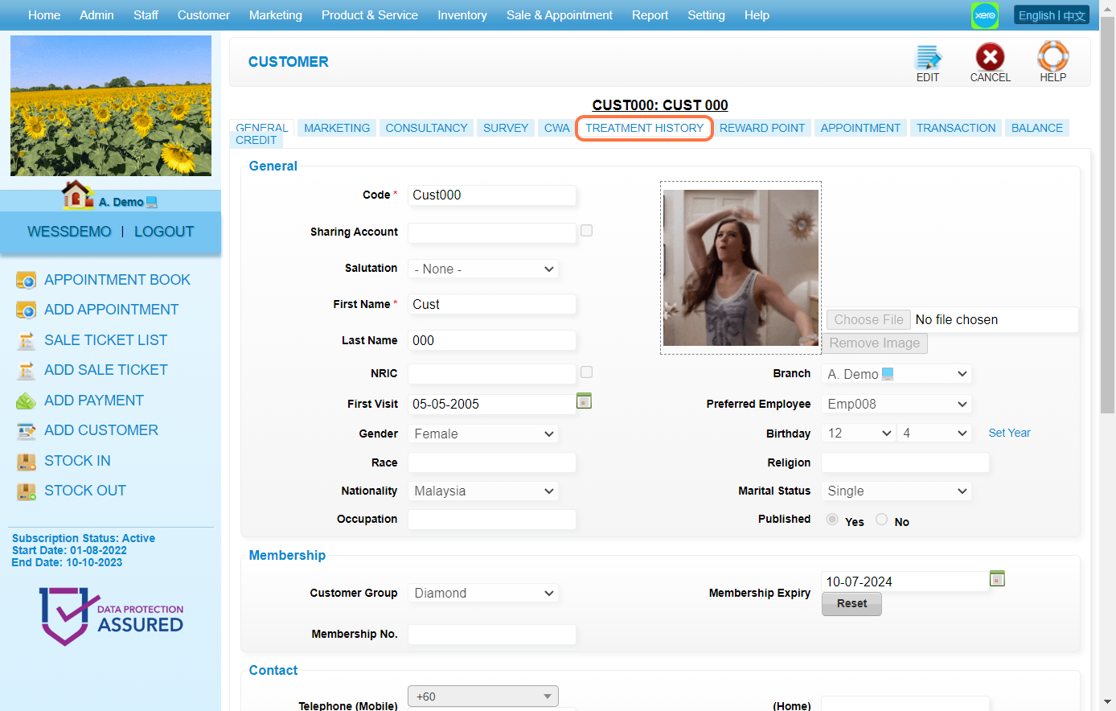Toggle Sharing Account checkbox
1116x711 pixels.
pos(587,231)
